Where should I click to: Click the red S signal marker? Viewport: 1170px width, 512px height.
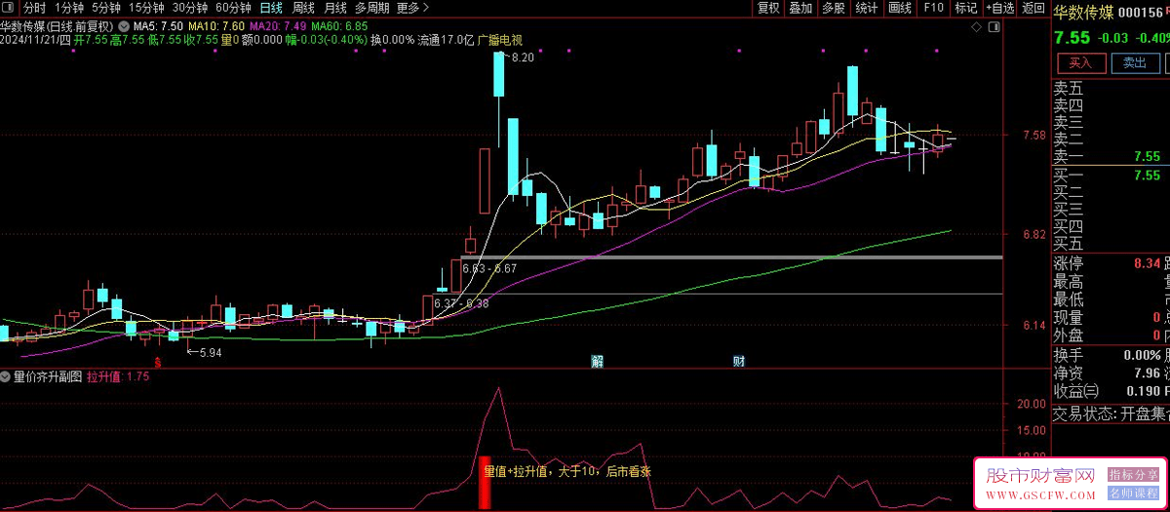[158, 362]
